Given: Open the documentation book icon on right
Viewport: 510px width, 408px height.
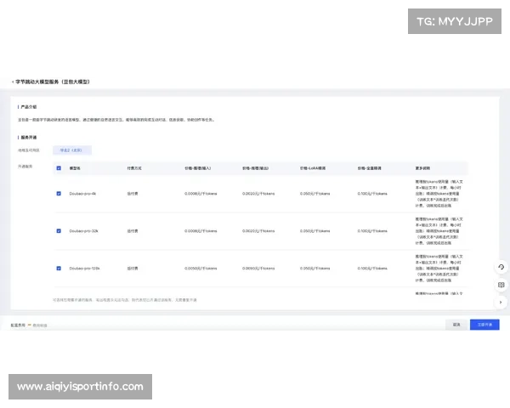Looking at the screenshot, I should [501, 285].
